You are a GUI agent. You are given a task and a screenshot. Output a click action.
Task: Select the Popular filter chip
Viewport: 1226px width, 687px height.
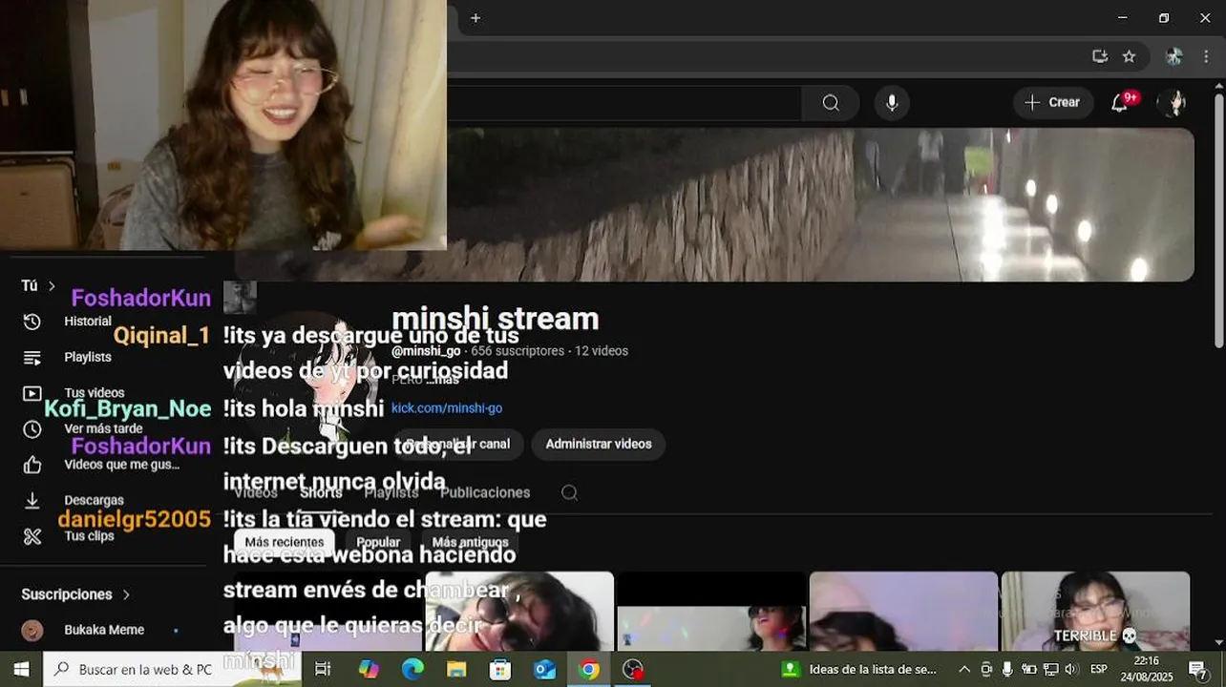pyautogui.click(x=378, y=542)
